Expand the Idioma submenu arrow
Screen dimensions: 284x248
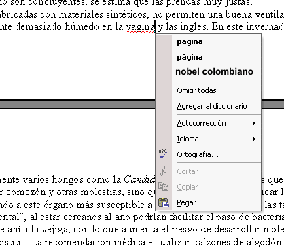coord(254,139)
